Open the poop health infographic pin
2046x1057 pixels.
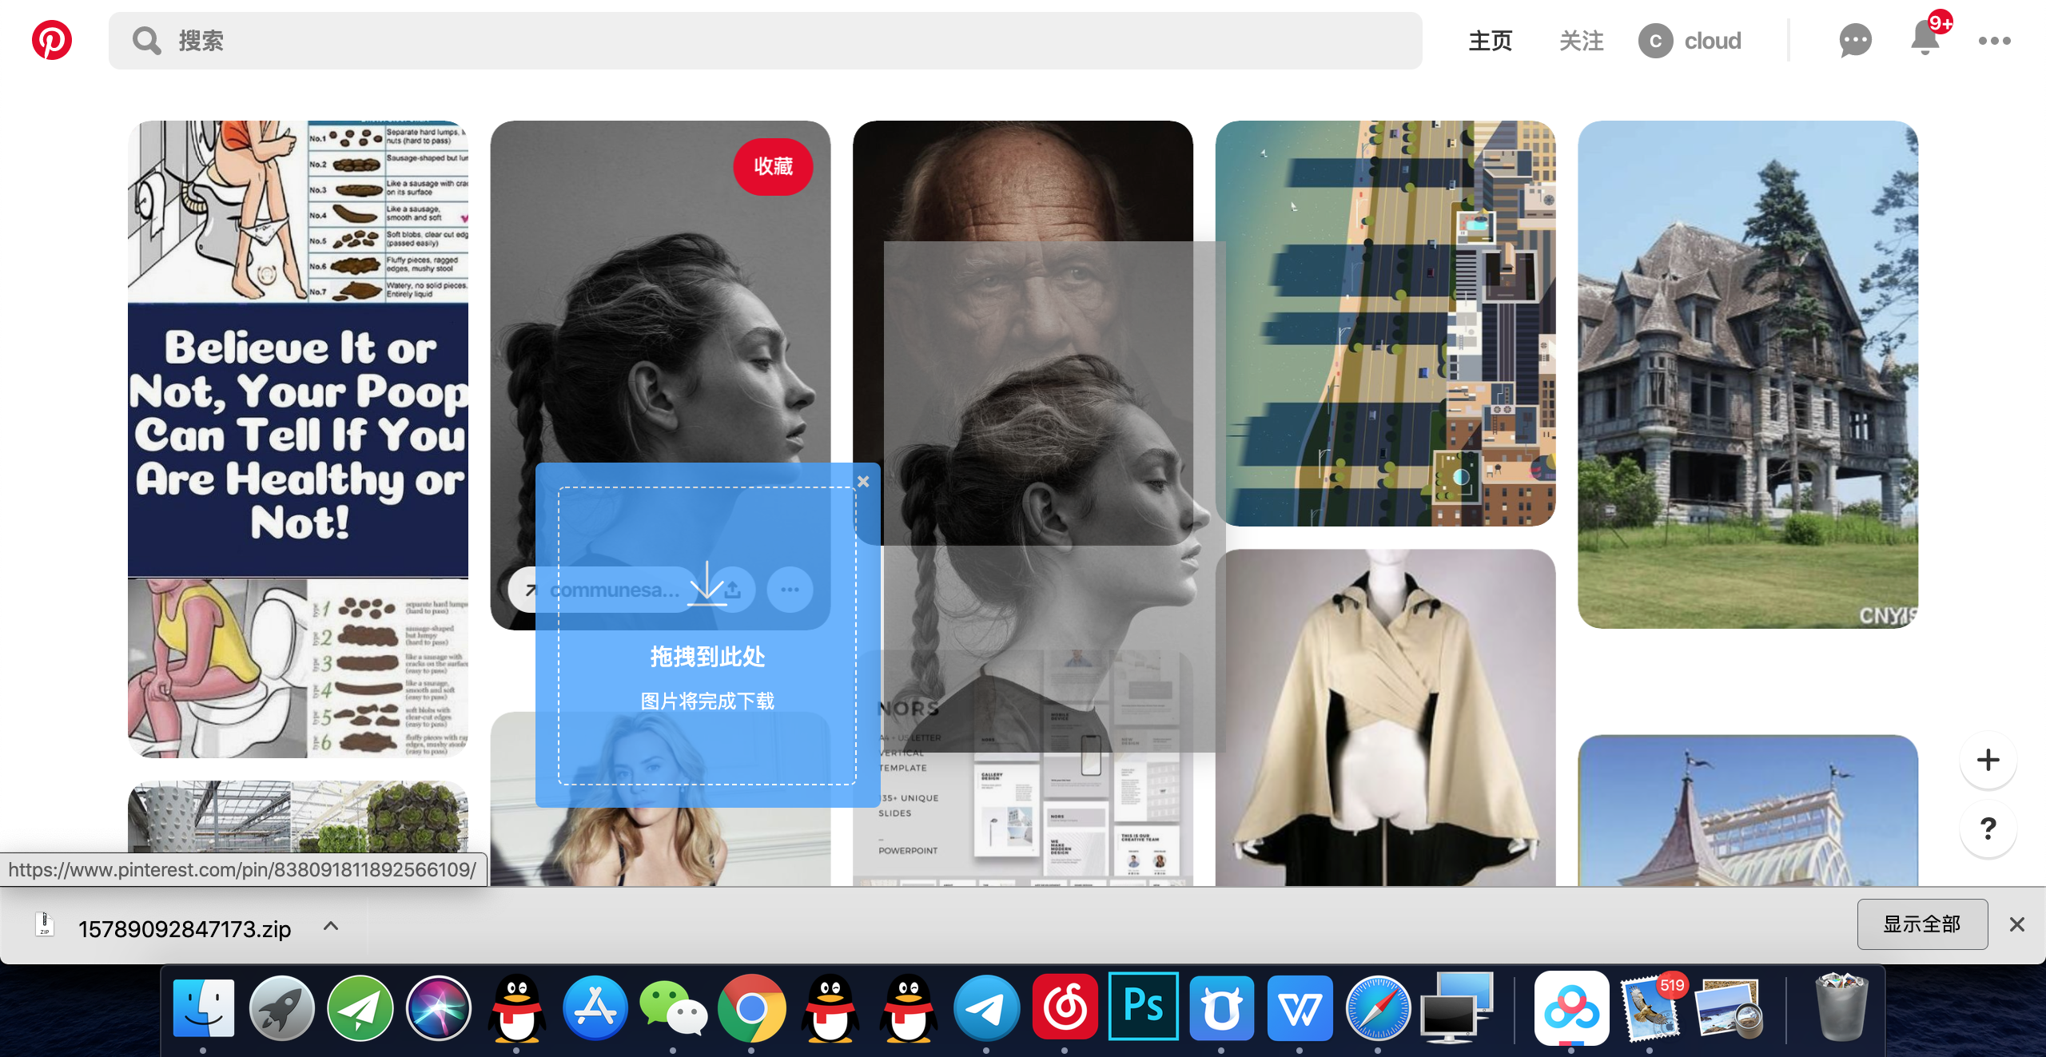coord(298,439)
